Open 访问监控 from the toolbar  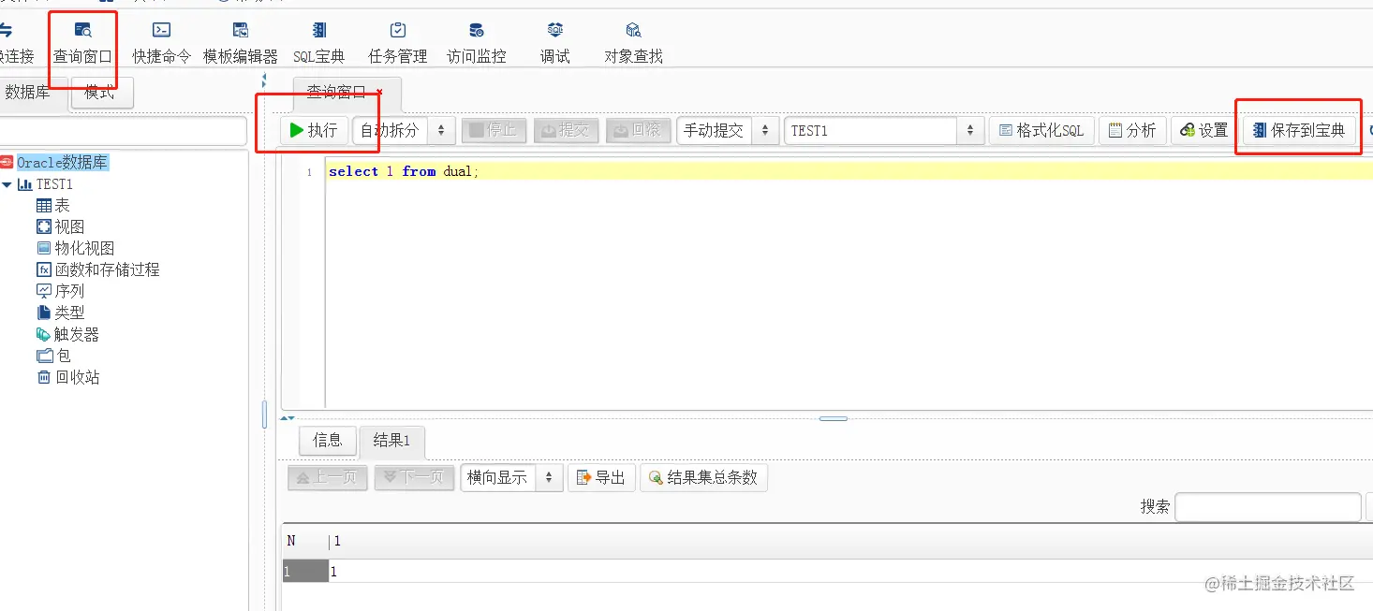click(477, 43)
